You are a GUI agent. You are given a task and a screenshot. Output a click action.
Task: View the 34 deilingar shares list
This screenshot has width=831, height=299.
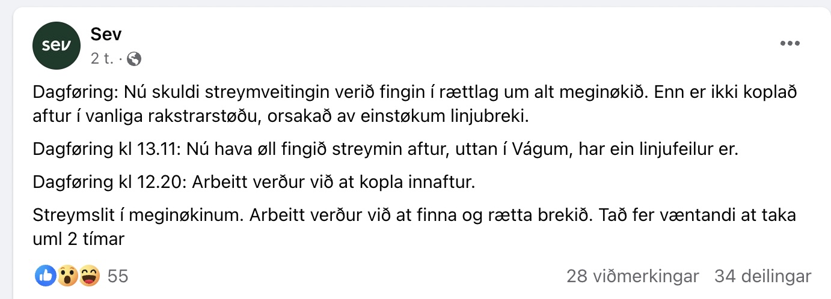tap(762, 276)
